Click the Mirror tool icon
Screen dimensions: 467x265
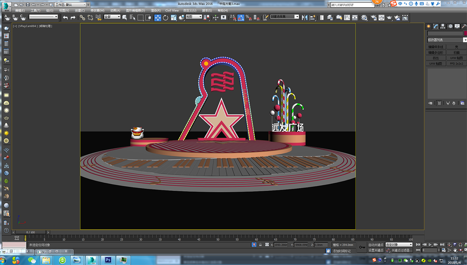304,18
